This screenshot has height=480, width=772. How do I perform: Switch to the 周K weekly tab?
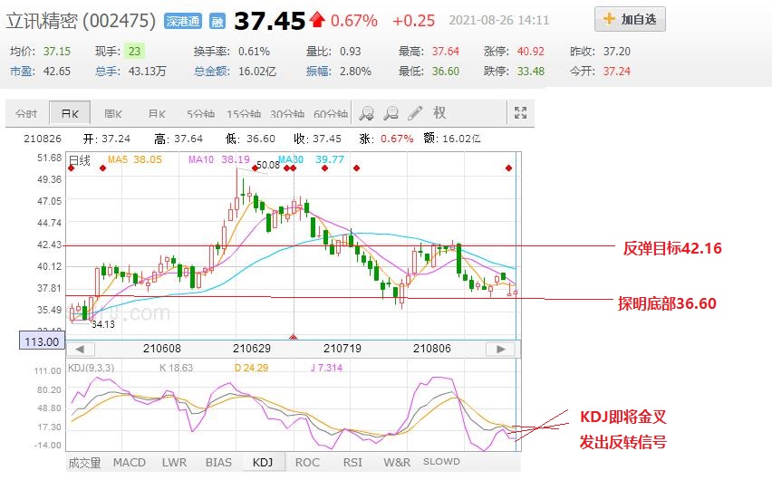click(x=112, y=114)
